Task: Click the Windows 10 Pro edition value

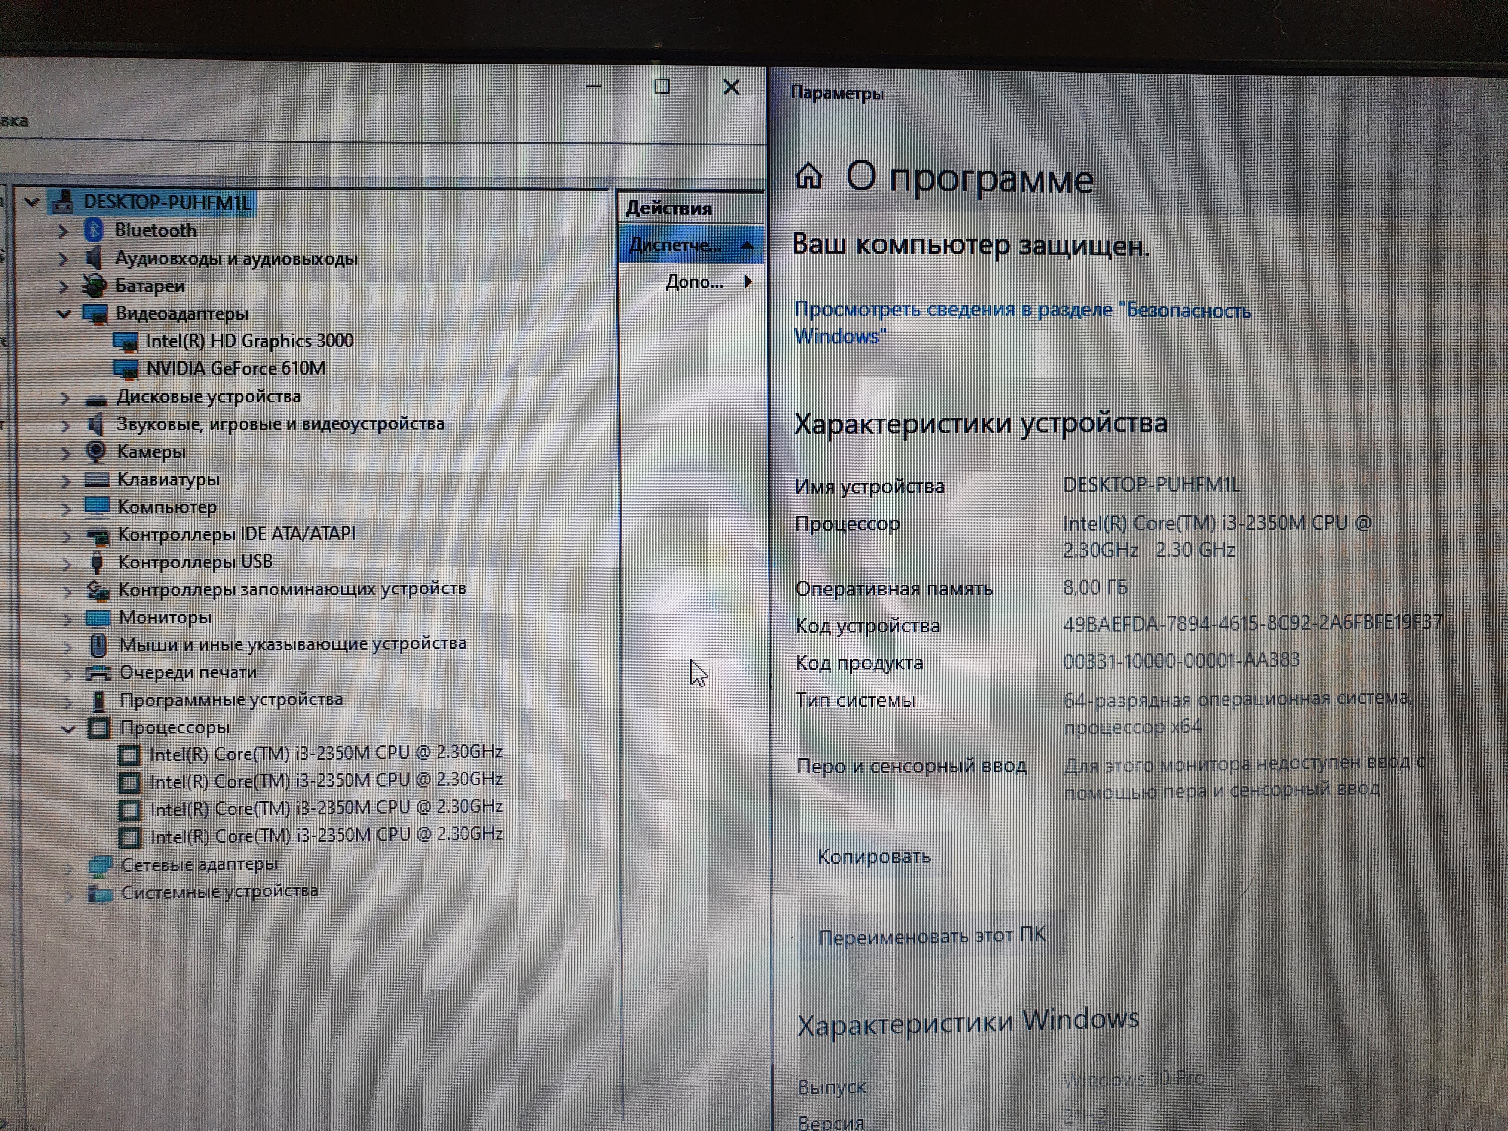Action: coord(1134,1079)
